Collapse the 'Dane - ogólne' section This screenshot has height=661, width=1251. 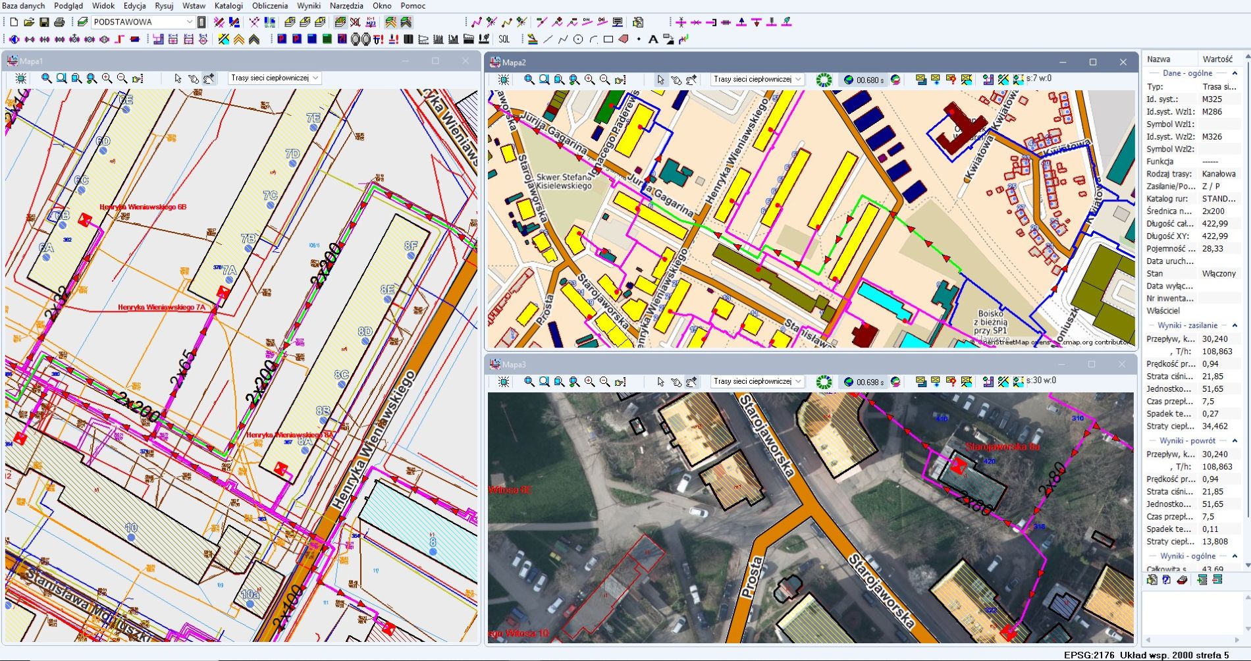(x=1235, y=73)
